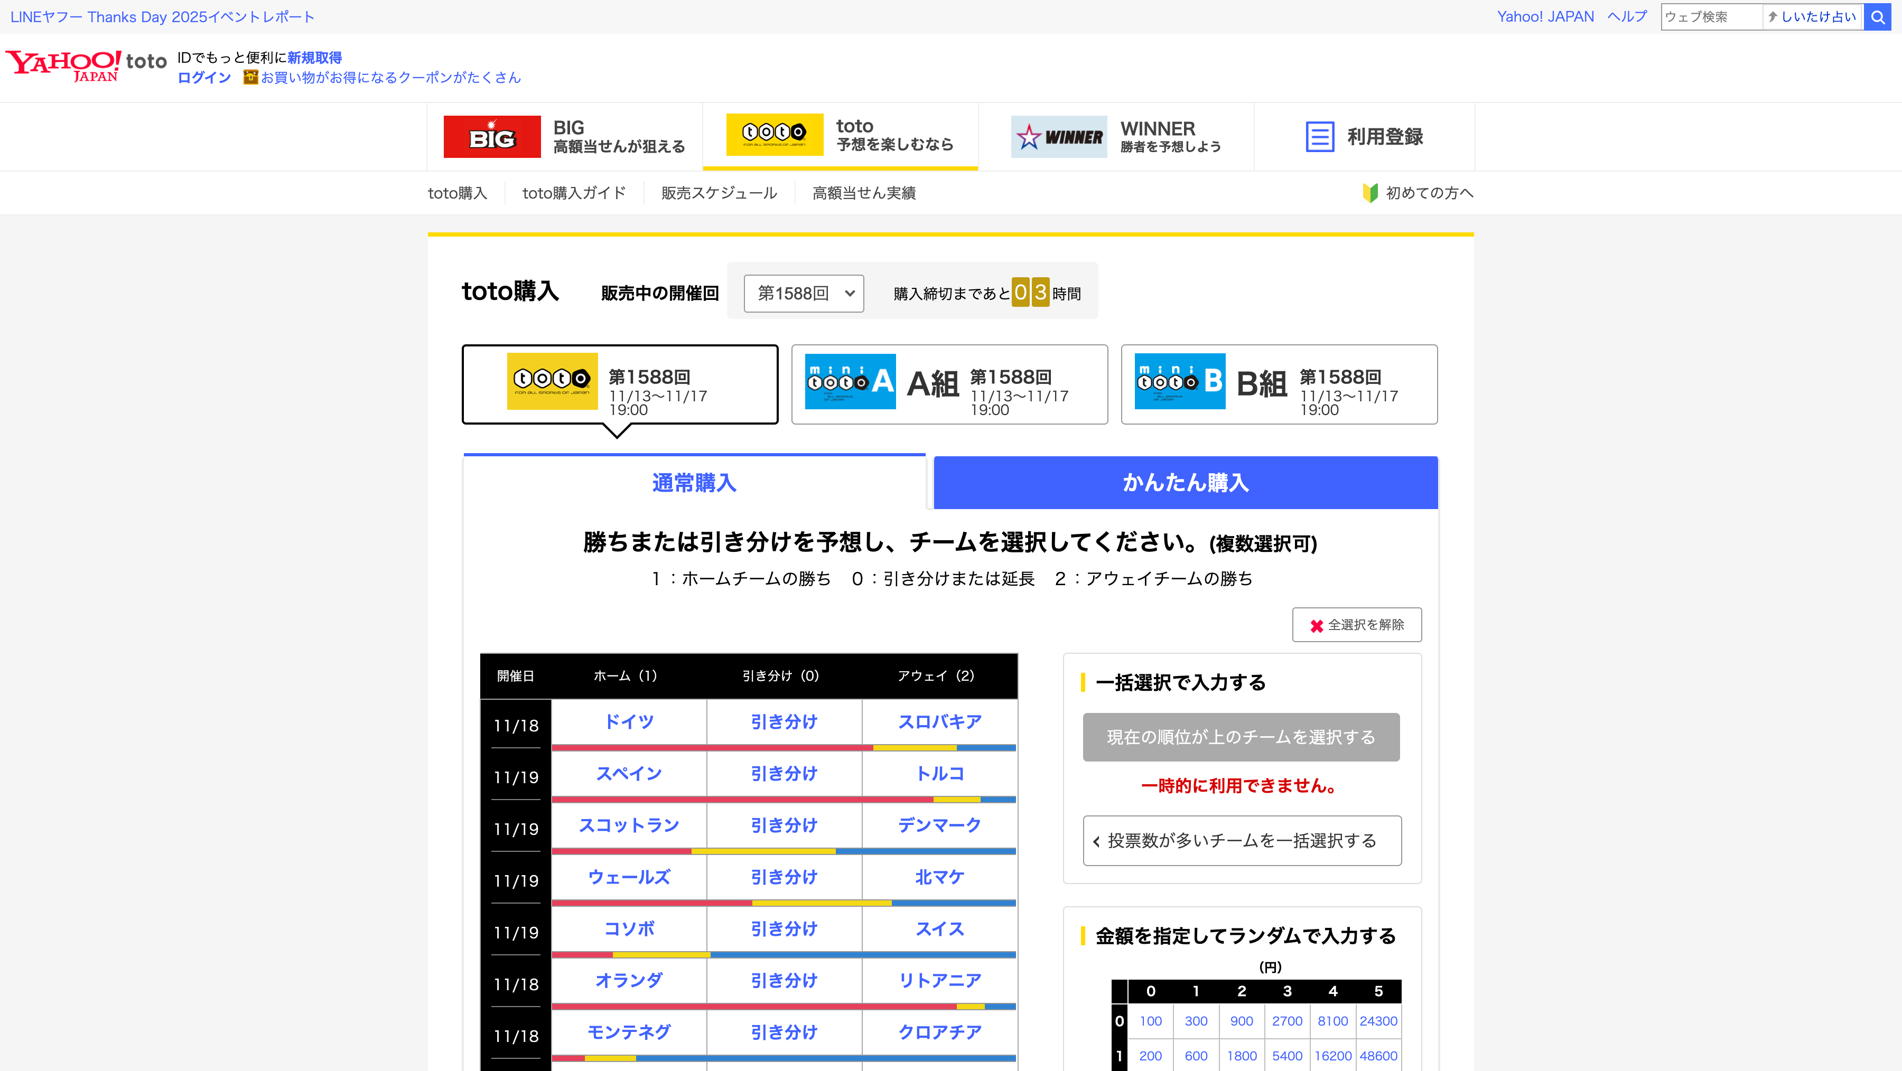This screenshot has width=1902, height=1071.
Task: Switch to the かんたん購入 tab
Action: (1185, 483)
